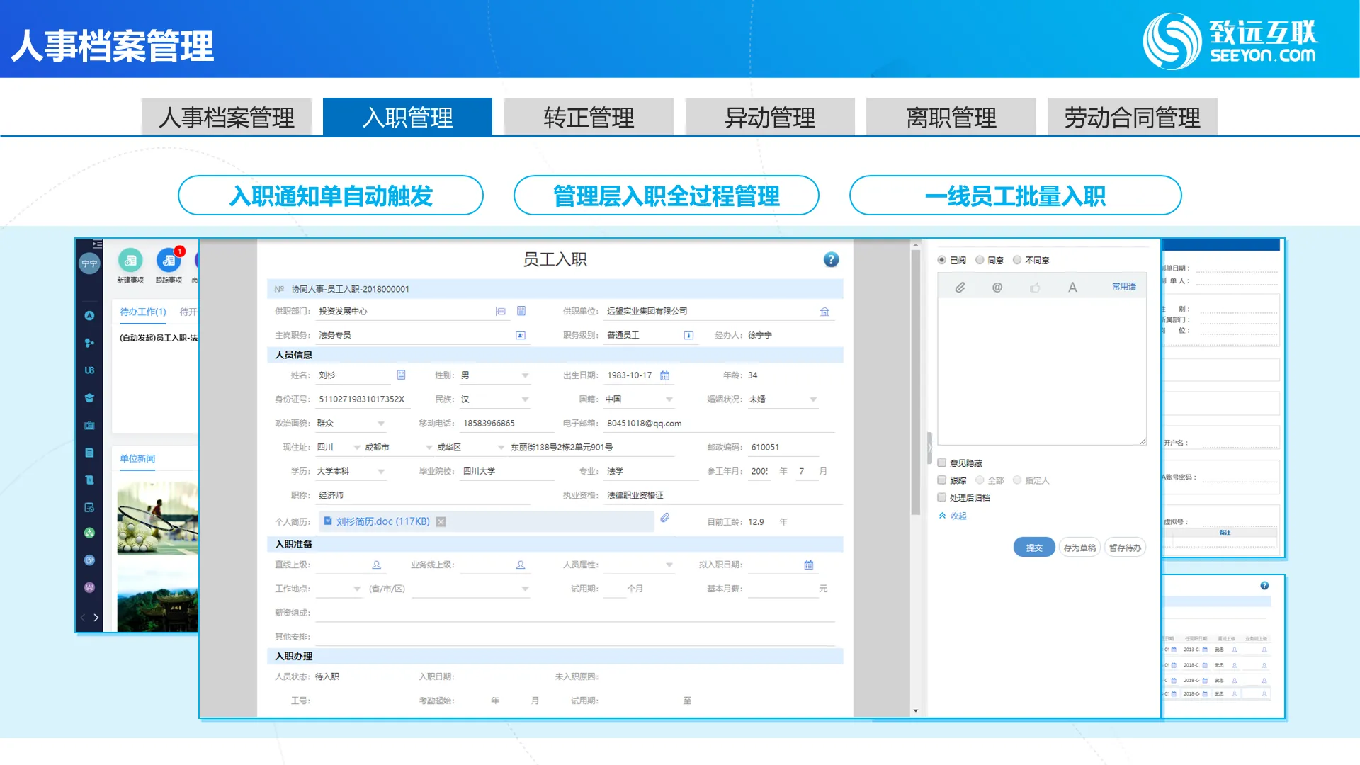
Task: Click the paperclip icon beside resume field
Action: pyautogui.click(x=664, y=518)
